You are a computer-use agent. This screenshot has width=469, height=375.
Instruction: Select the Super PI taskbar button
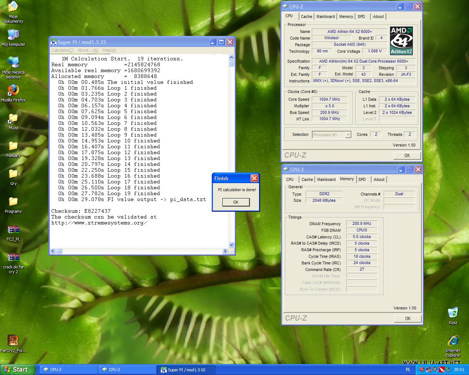coord(186,370)
